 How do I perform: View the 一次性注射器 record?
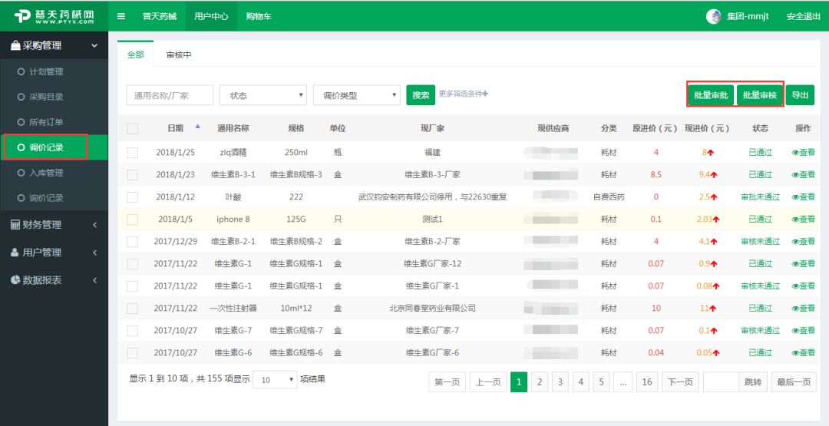(803, 308)
